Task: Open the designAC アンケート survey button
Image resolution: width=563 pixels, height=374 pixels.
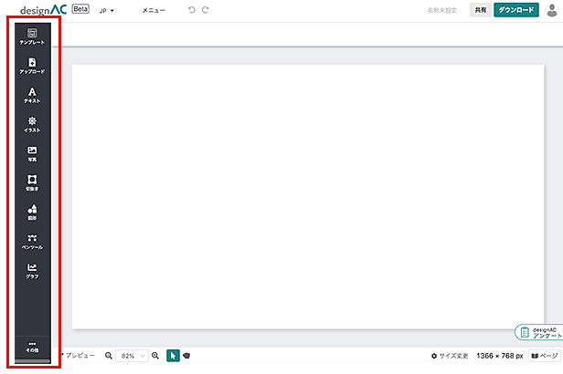Action: tap(538, 332)
